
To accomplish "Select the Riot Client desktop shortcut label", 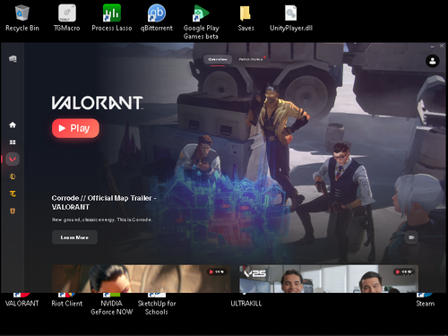I will pos(67,304).
